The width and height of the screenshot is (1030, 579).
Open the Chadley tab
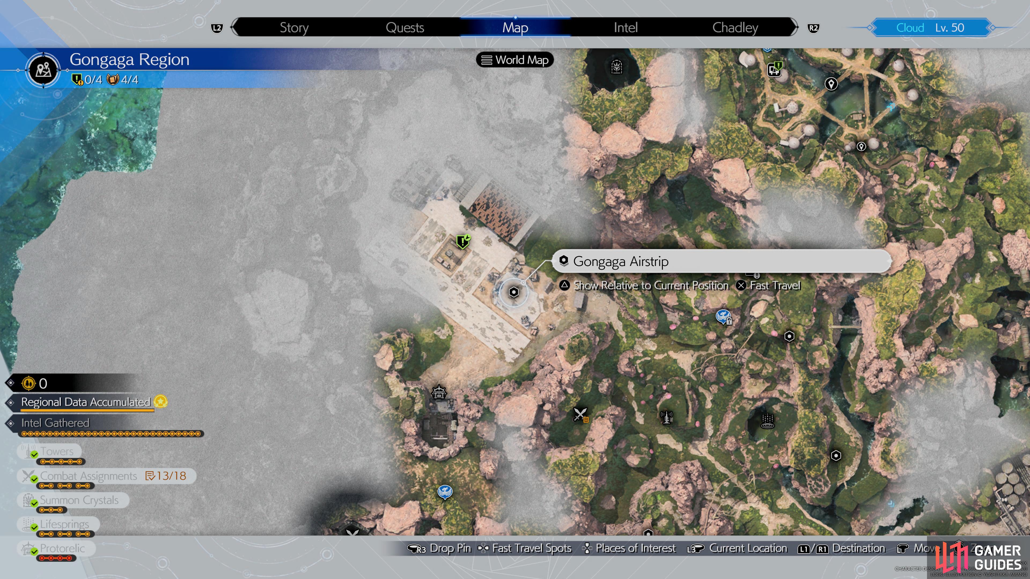coord(735,28)
